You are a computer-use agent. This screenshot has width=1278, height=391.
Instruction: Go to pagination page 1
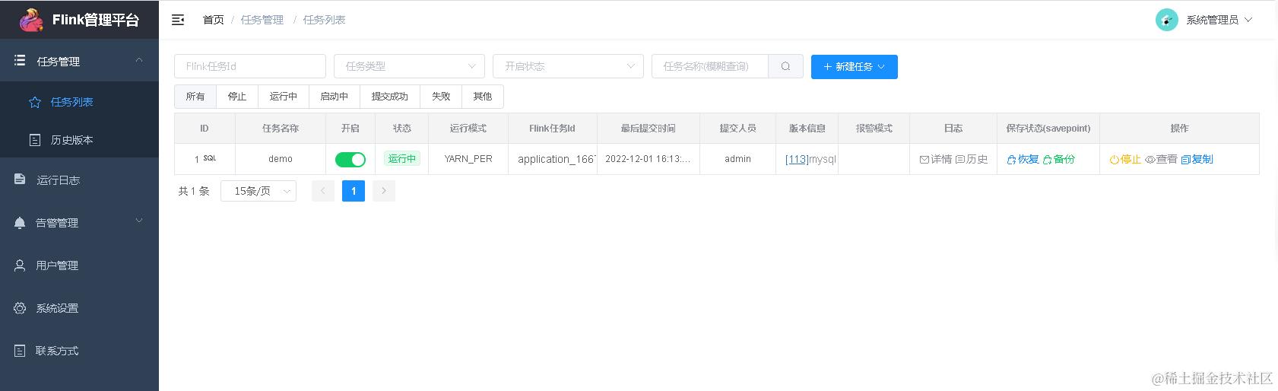tap(354, 191)
